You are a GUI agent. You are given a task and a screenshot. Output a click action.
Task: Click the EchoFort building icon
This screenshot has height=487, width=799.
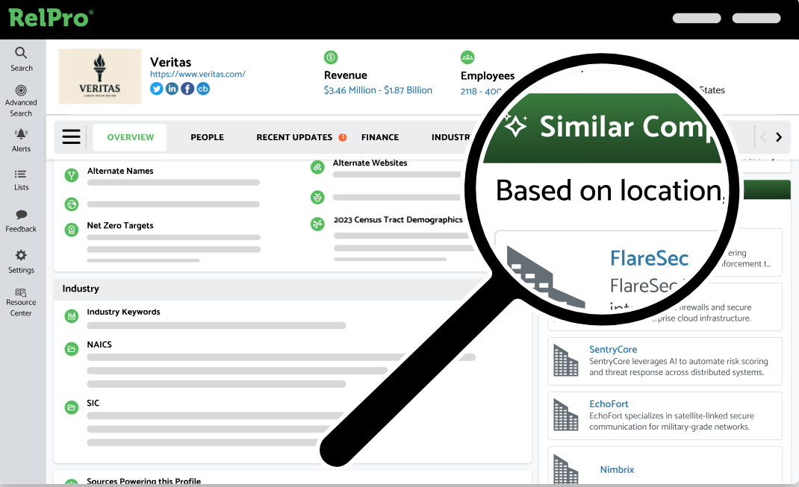[565, 415]
